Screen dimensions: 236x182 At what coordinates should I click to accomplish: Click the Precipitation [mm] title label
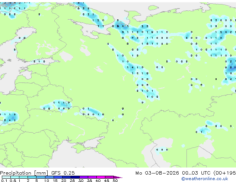[24, 173]
